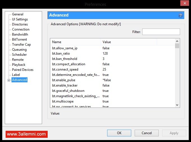Select the bt.ban_ratio row

point(61,53)
